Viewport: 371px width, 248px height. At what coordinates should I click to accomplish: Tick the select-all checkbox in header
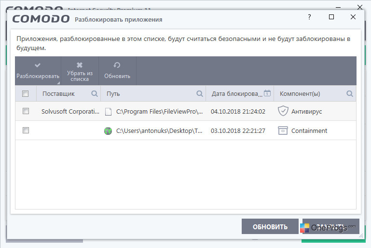click(25, 93)
